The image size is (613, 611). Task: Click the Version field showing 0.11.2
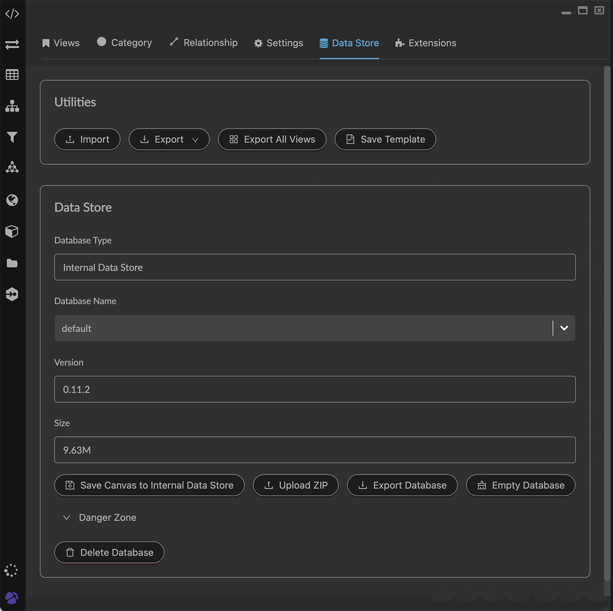[315, 389]
